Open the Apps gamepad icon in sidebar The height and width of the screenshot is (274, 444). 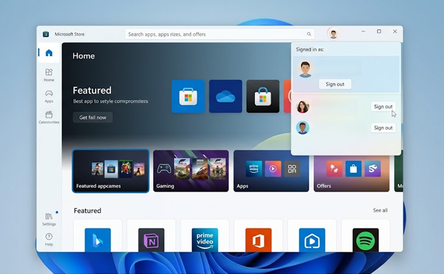point(49,96)
